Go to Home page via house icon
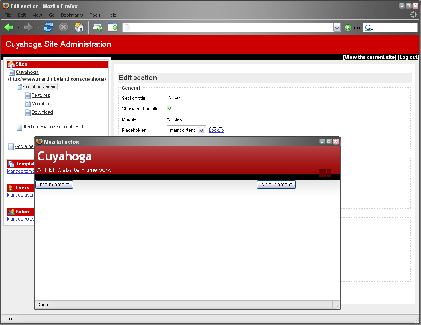Image resolution: width=421 pixels, height=325 pixels. 79,27
